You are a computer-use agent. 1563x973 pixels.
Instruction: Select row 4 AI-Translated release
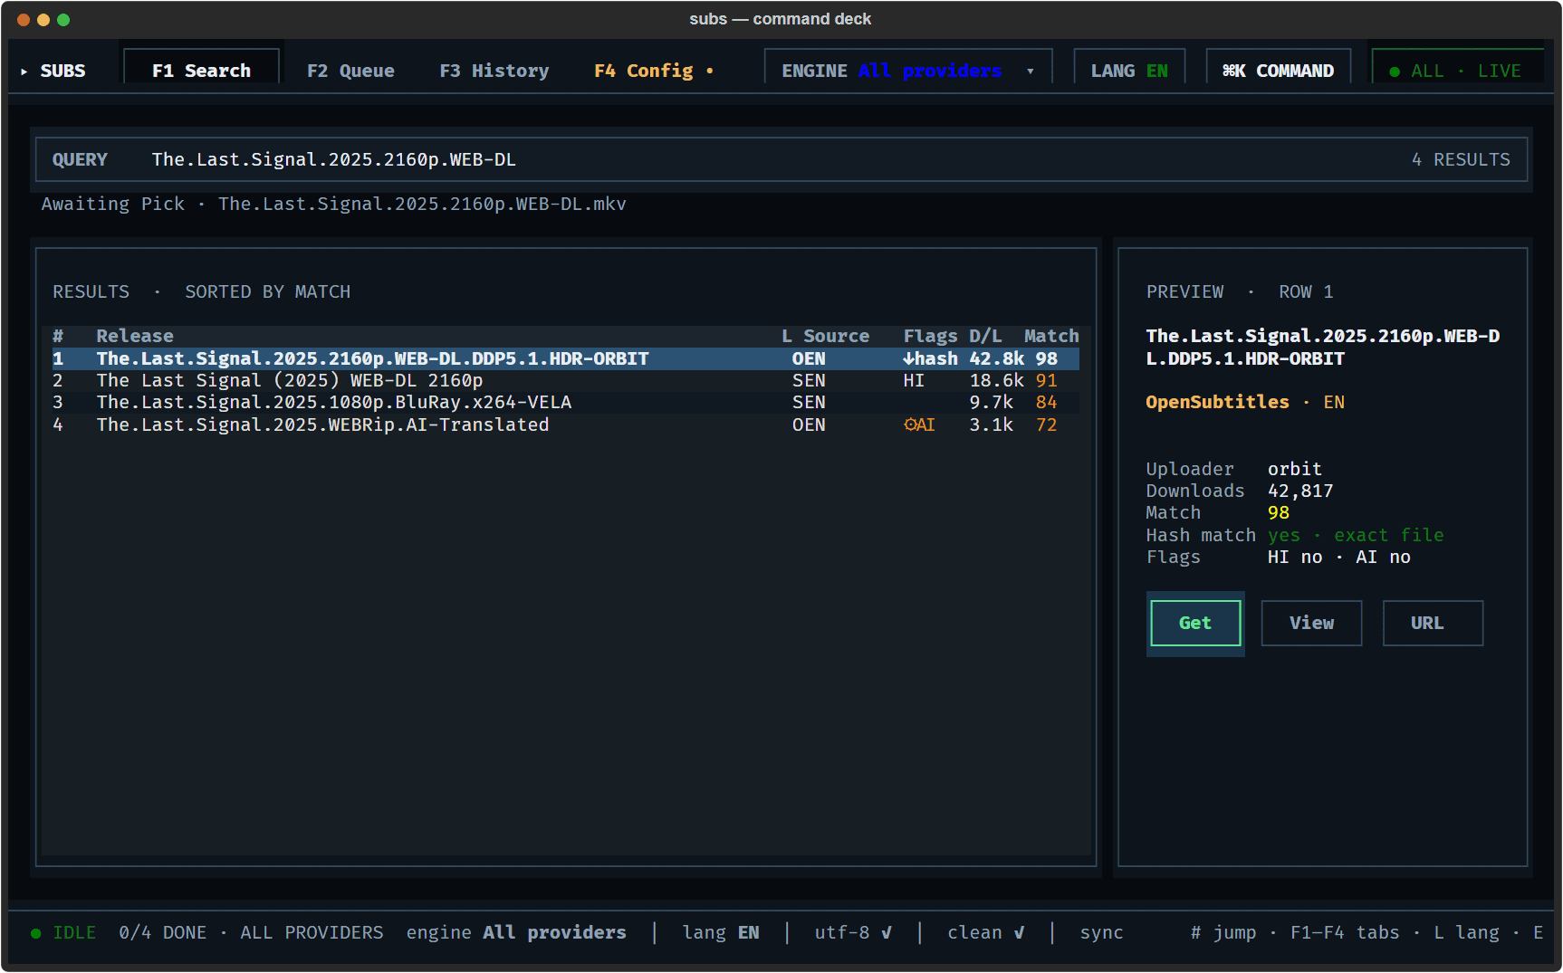[x=566, y=424]
